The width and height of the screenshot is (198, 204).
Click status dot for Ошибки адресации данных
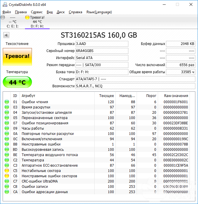(7, 192)
